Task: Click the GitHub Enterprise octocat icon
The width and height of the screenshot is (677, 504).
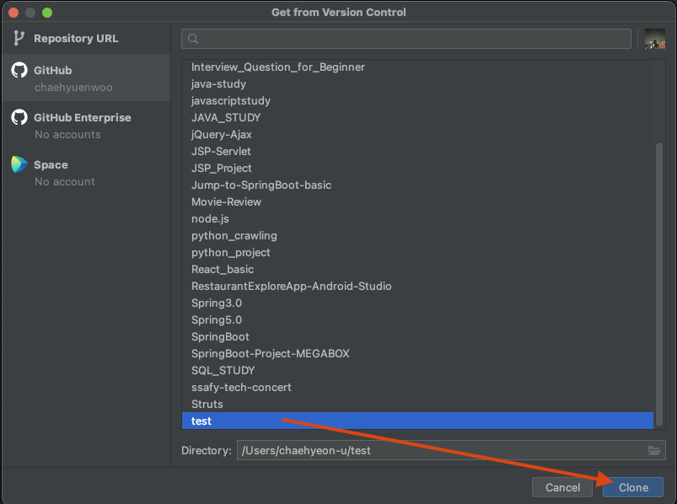Action: (19, 117)
